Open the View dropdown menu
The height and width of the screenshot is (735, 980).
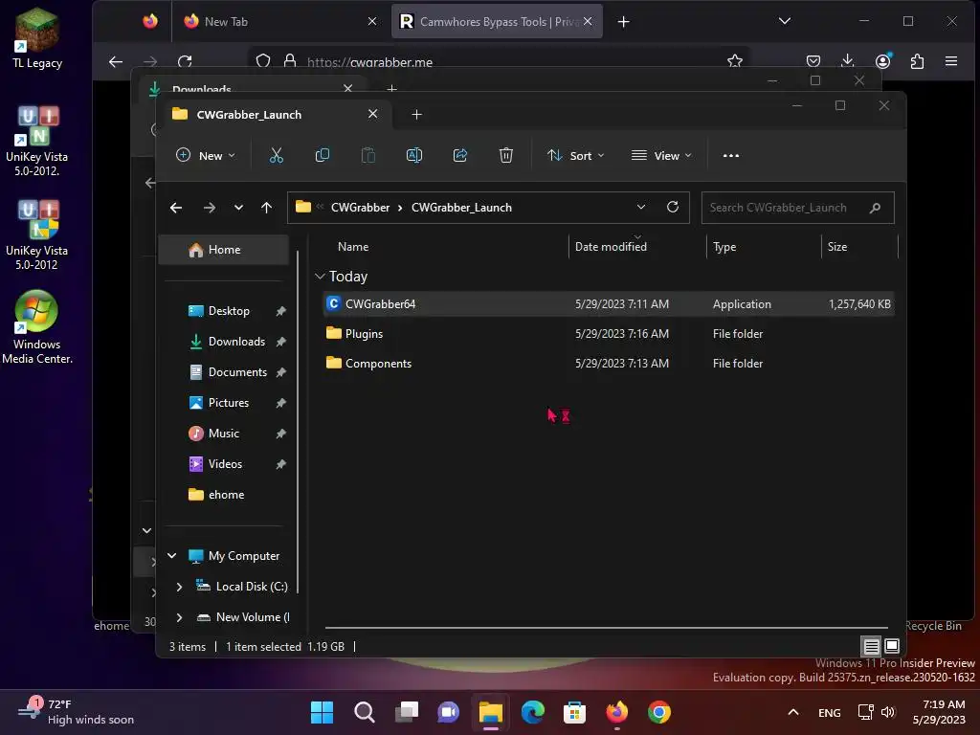point(661,156)
